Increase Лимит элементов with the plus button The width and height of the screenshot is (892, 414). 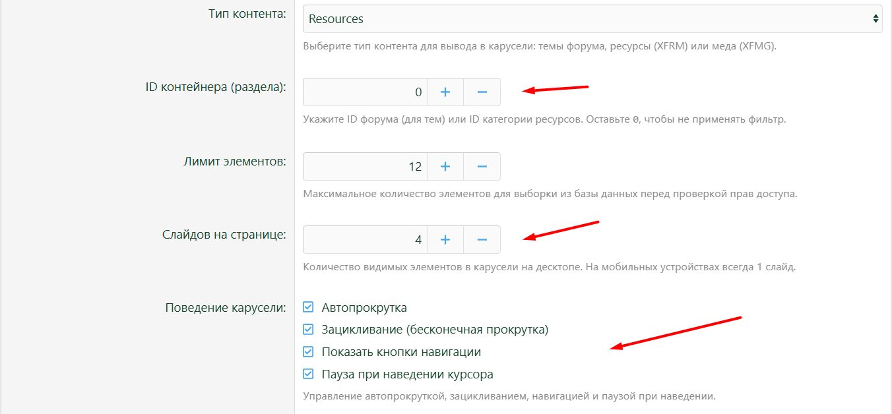pyautogui.click(x=445, y=167)
